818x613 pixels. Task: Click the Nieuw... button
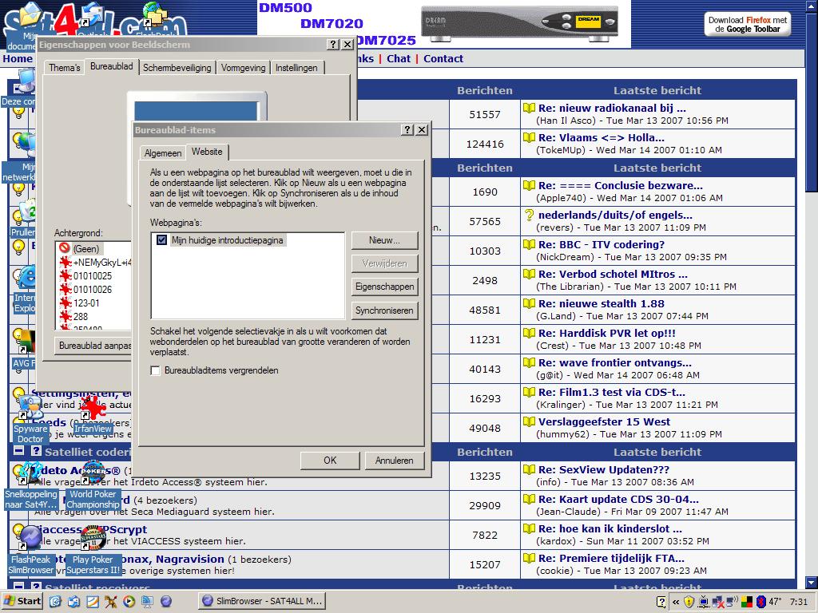point(384,240)
